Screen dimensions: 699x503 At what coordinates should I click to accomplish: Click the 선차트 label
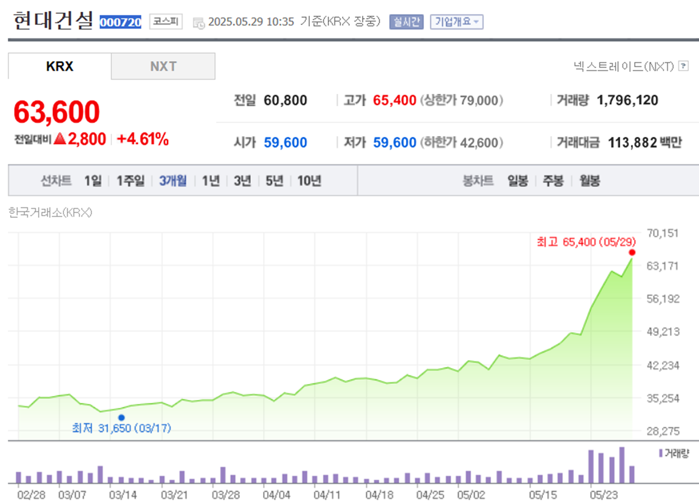(x=56, y=181)
